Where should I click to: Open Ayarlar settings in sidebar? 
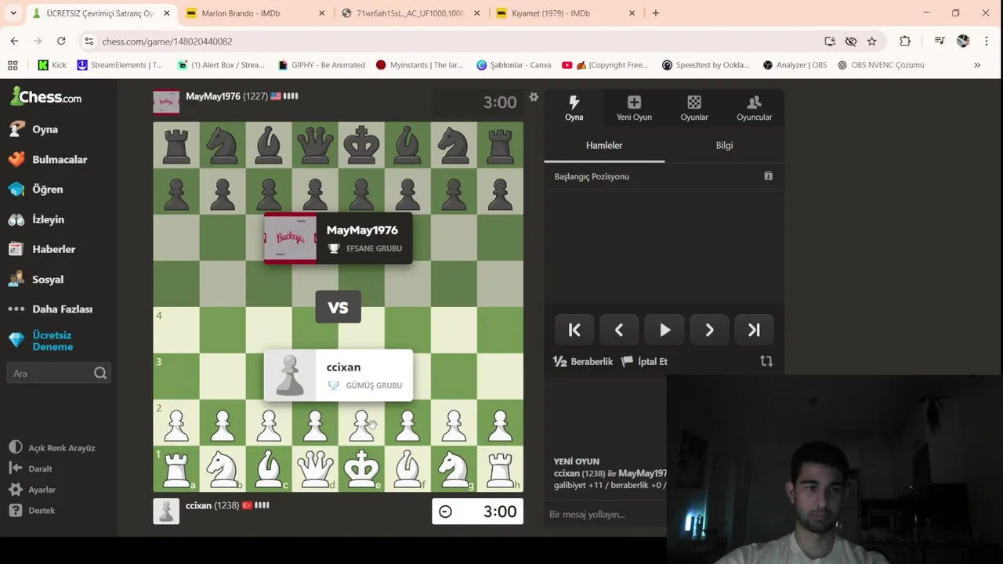(42, 490)
